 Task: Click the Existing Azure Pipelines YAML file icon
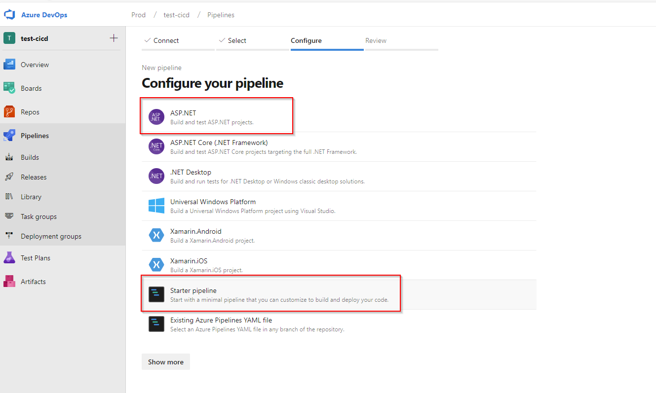156,324
